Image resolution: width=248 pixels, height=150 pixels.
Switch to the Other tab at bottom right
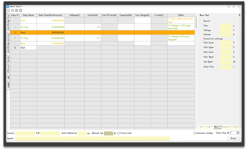pyautogui.click(x=236, y=127)
